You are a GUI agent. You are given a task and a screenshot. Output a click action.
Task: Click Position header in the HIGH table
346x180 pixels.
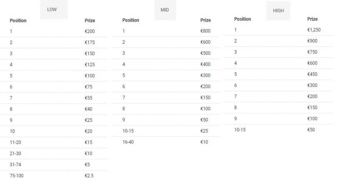[x=243, y=19]
